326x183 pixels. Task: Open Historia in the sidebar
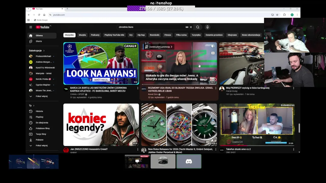pos(42,111)
